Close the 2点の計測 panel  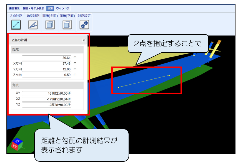tap(84, 40)
